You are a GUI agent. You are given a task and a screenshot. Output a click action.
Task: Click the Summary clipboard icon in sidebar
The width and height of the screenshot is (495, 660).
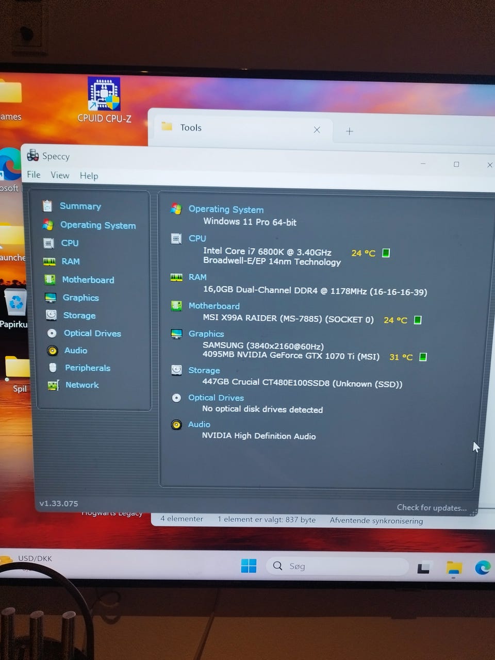47,206
